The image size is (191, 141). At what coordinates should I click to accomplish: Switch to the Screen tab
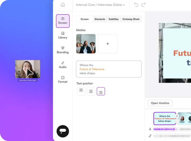[x=85, y=19]
